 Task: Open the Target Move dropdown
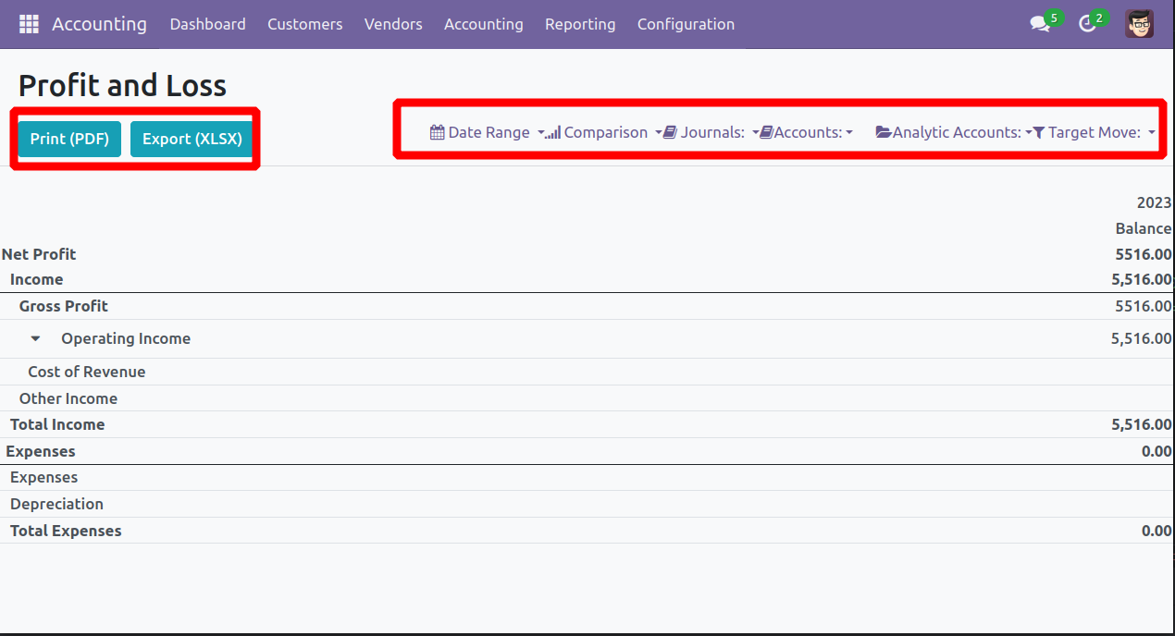1095,132
